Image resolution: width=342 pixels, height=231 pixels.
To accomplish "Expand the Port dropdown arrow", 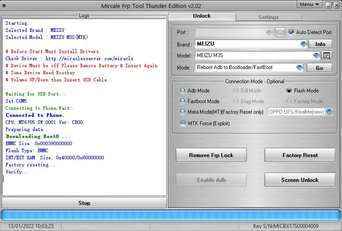I will click(269, 32).
